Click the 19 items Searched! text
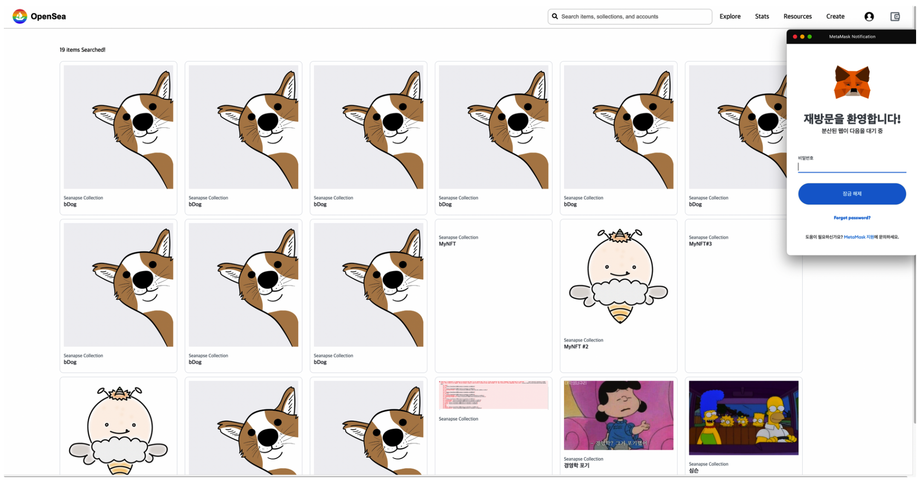Screen dimensions: 918x482 [82, 50]
